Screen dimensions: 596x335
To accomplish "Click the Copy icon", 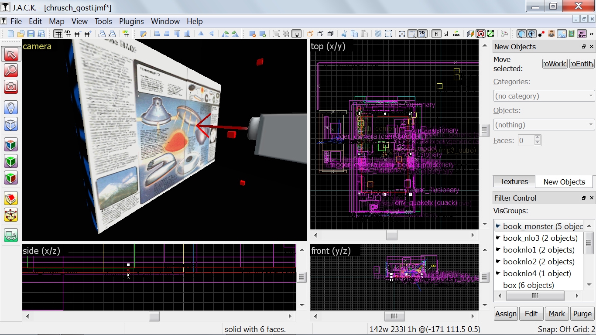I will click(354, 34).
